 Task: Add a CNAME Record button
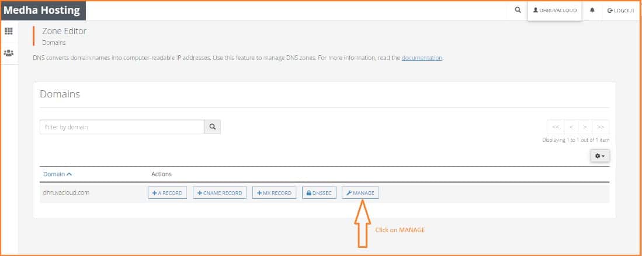[219, 192]
